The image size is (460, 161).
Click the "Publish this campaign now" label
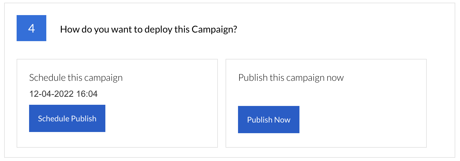291,78
